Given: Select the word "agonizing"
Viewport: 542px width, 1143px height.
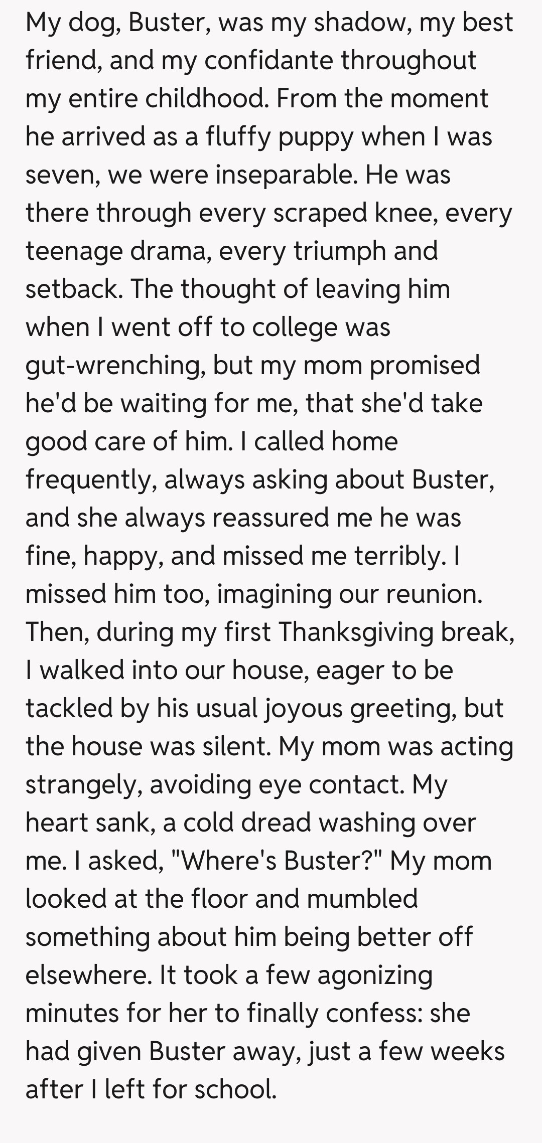Looking at the screenshot, I should click(374, 975).
